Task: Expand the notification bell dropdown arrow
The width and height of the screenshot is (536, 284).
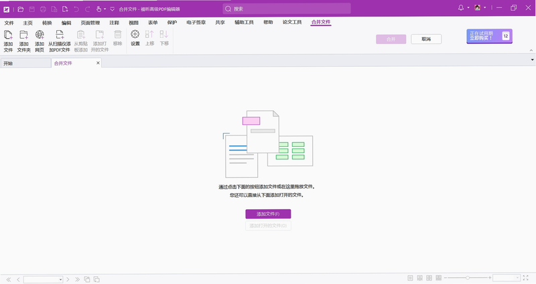Action: tap(468, 8)
